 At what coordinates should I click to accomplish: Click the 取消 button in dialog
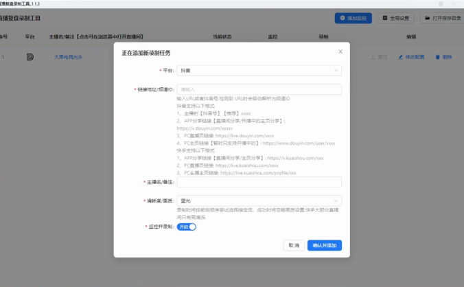(294, 245)
